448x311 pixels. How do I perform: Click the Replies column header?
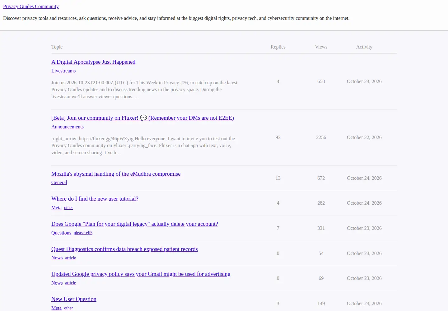278,47
